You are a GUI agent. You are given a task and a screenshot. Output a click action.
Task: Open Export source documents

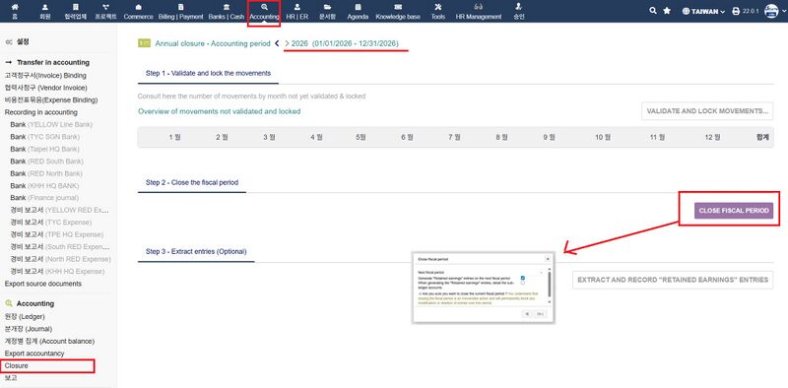click(x=42, y=284)
